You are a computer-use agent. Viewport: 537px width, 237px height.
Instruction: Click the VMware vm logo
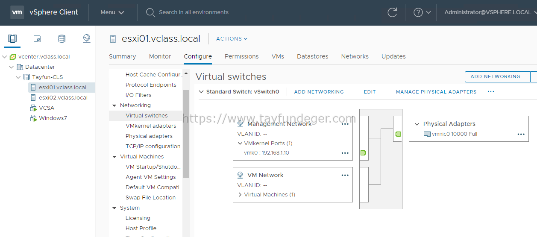[x=17, y=12]
